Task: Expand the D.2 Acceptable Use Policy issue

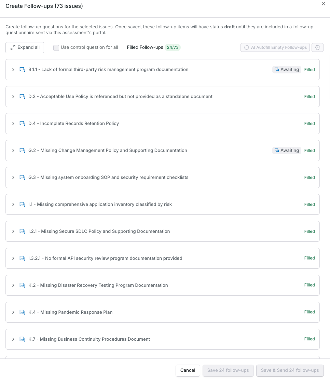Action: (13, 97)
